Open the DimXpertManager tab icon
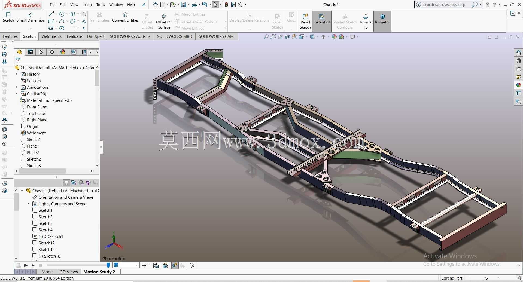This screenshot has width=523, height=282. click(x=52, y=52)
